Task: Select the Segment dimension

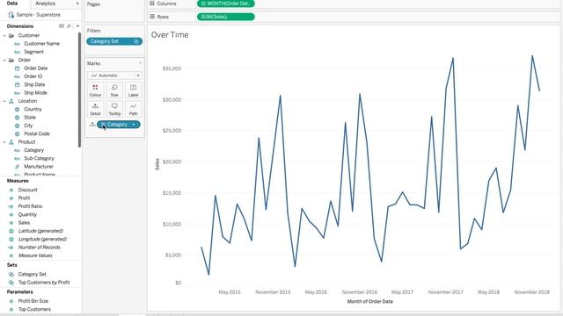Action: click(x=33, y=52)
